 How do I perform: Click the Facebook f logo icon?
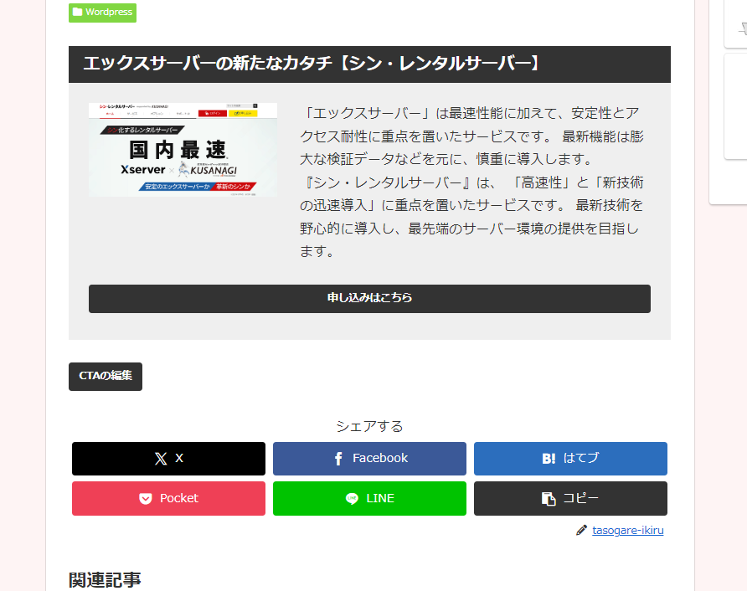(x=338, y=459)
